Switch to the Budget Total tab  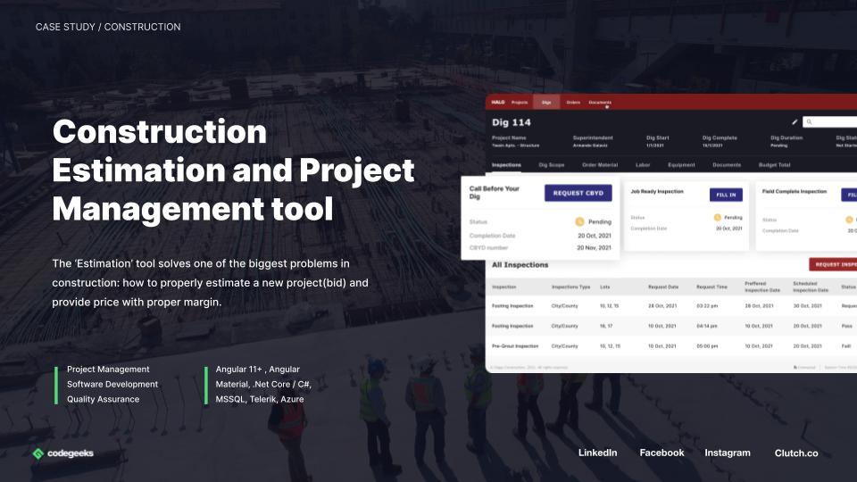point(775,164)
